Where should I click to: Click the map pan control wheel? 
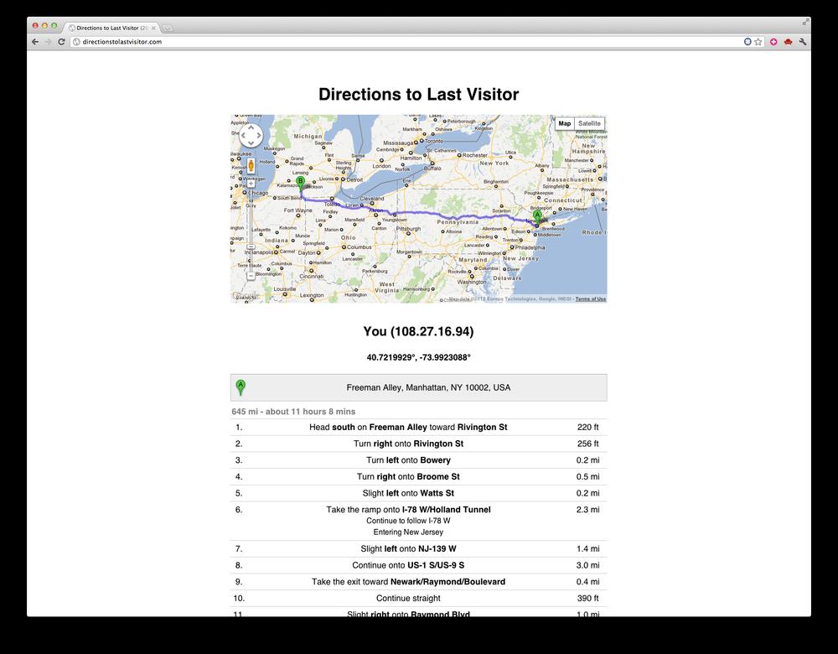coord(251,136)
